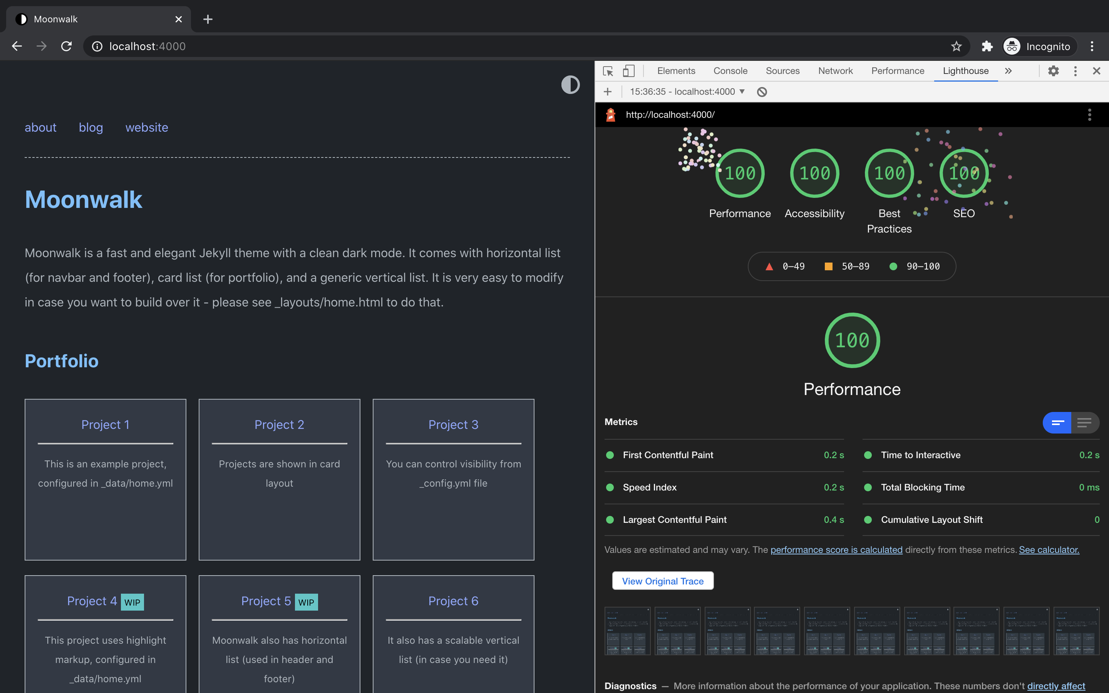Bookmark this page with star icon
1109x693 pixels.
[956, 46]
